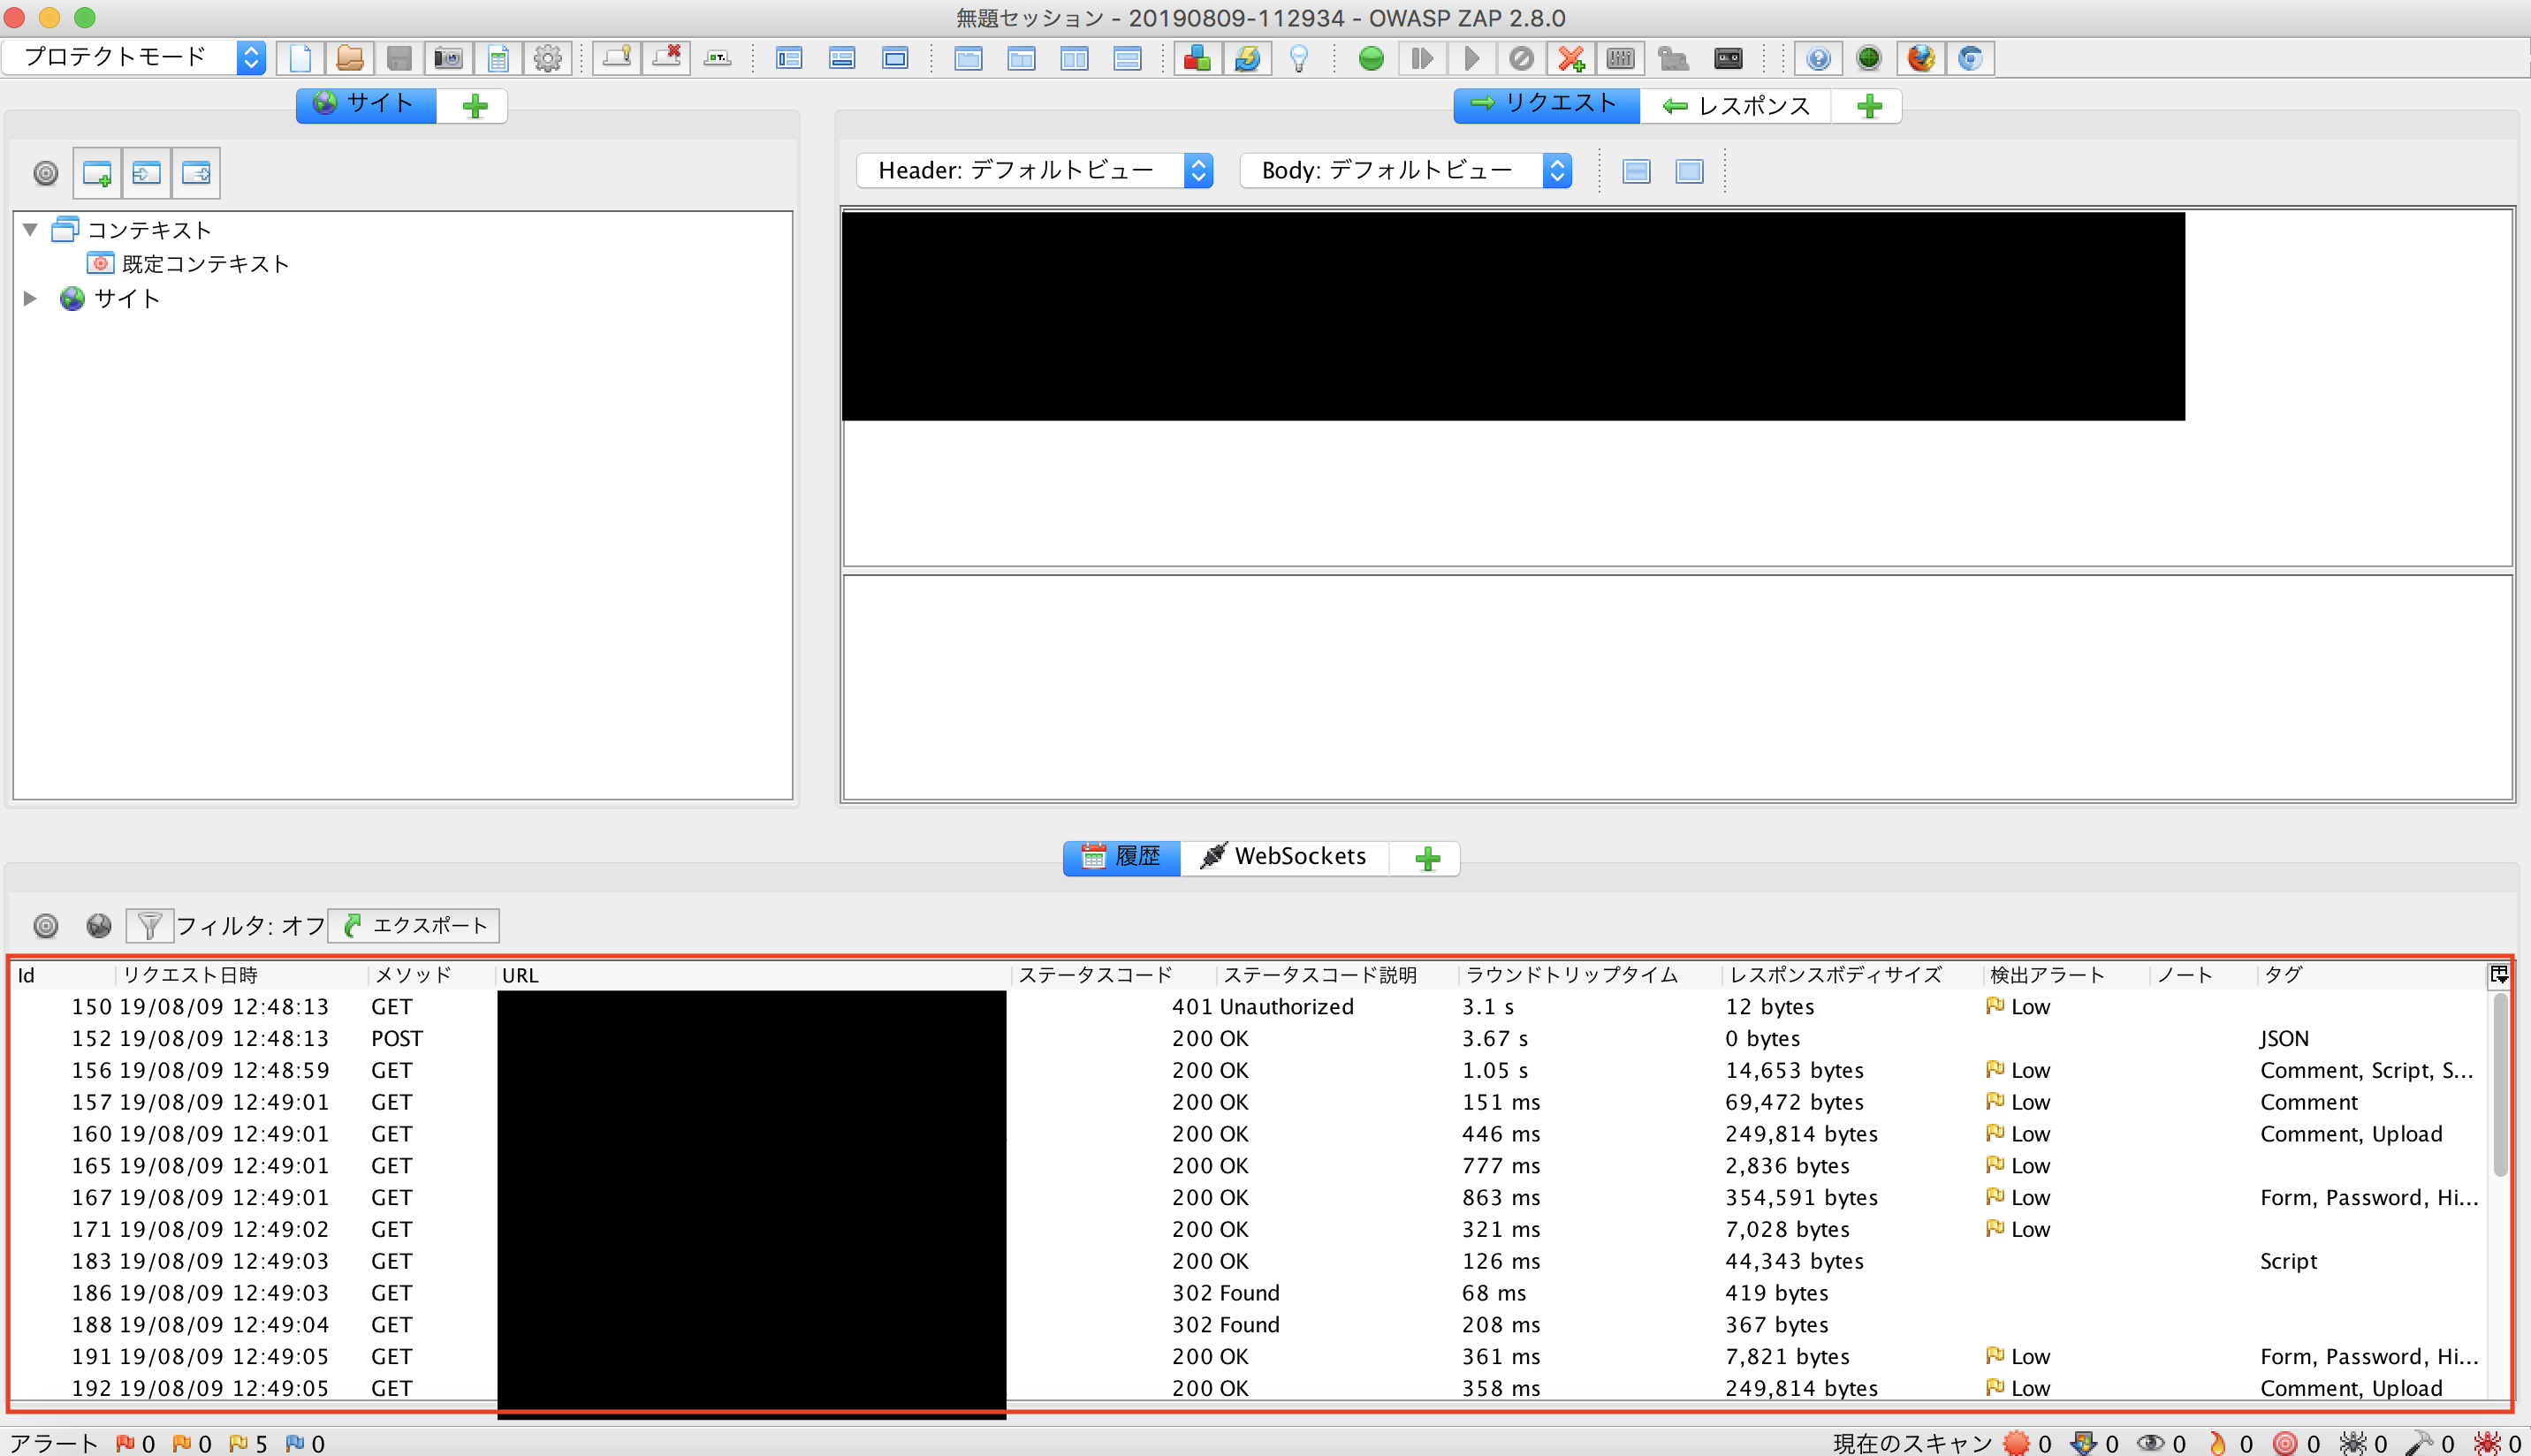
Task: Click the Manage Add-ons colored blocks icon
Action: pyautogui.click(x=1197, y=58)
